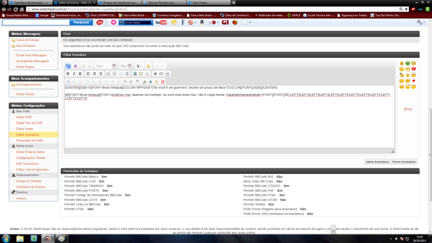Click the underline formatting icon
Screen dimensions: 432x243
[80, 74]
